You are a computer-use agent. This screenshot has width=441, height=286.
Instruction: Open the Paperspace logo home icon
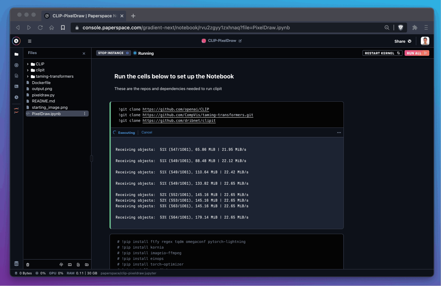point(16,41)
